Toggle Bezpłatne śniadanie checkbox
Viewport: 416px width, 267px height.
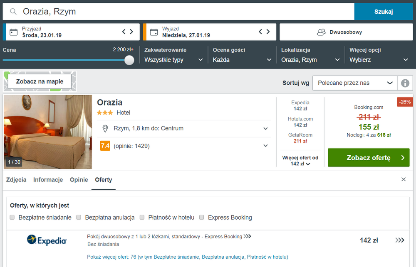pos(12,217)
